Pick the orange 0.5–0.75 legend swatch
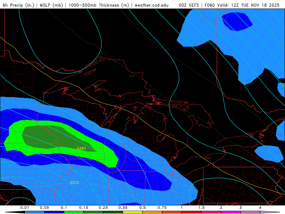This screenshot has width=285, height=214. coord(152,212)
